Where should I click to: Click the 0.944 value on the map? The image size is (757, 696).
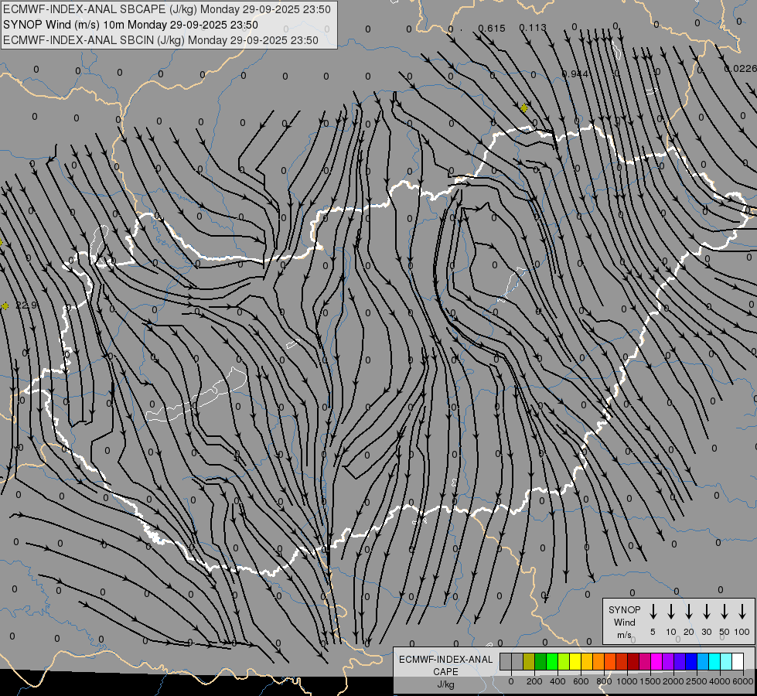575,74
